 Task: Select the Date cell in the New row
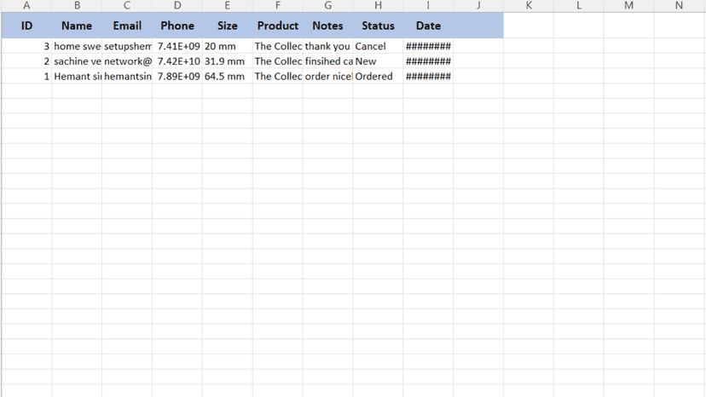tap(428, 61)
